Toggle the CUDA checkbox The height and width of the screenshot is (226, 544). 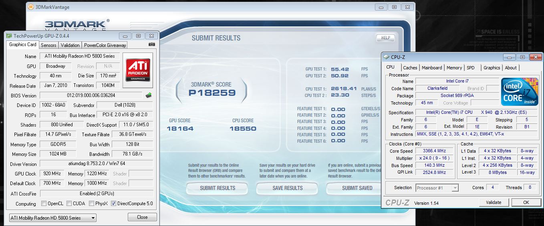pos(69,204)
